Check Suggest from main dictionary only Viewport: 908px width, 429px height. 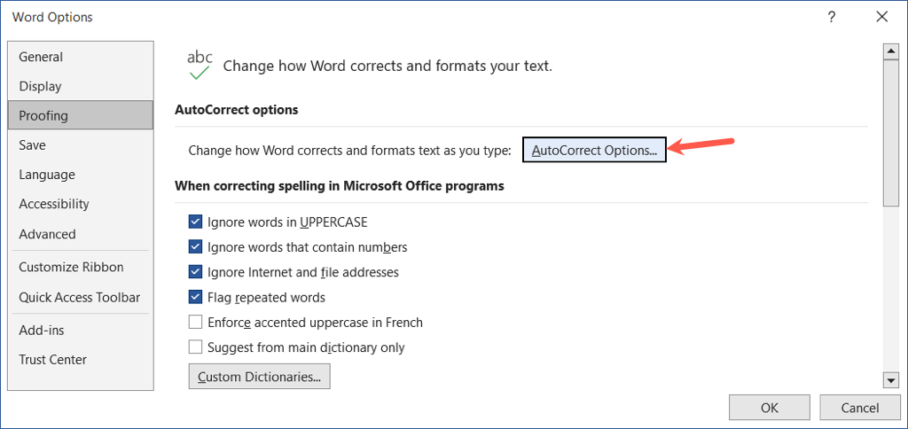pyautogui.click(x=196, y=347)
